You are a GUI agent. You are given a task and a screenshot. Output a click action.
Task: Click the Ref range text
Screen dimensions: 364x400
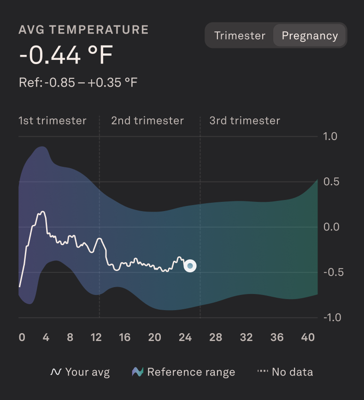coord(78,83)
